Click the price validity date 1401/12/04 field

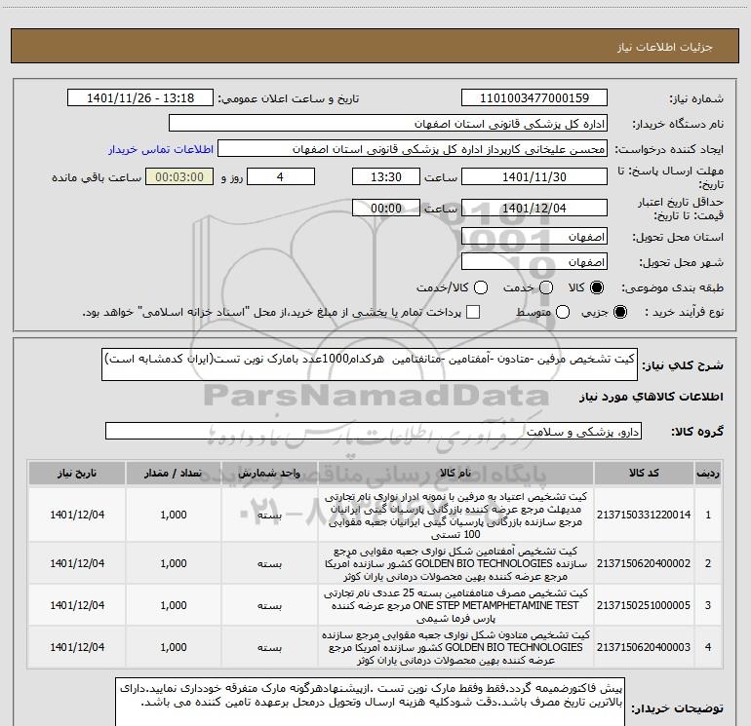534,208
